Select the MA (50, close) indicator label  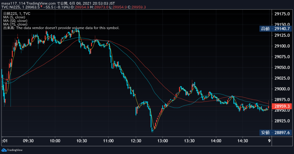(x=15, y=21)
